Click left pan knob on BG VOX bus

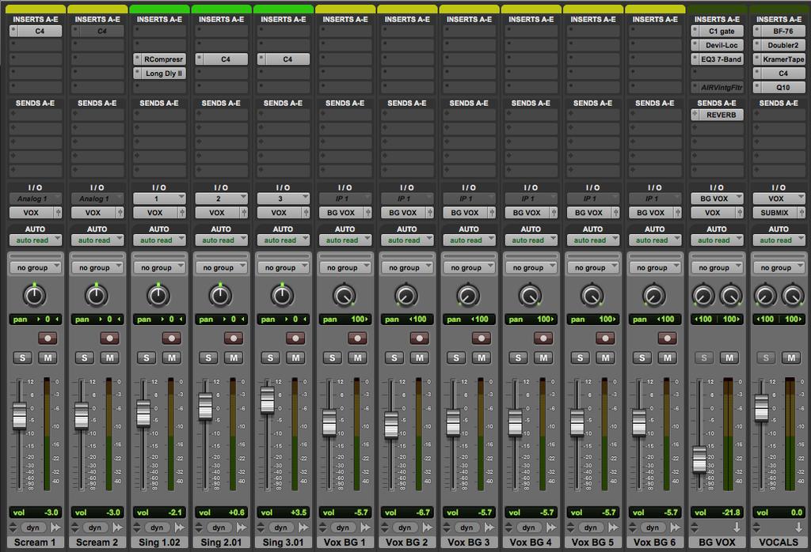coord(703,296)
